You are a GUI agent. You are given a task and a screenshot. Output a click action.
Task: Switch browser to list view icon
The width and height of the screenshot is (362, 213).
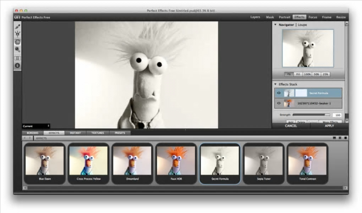click(334, 138)
